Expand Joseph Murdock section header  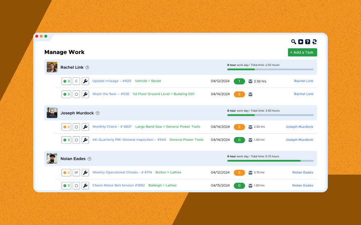pyautogui.click(x=76, y=113)
